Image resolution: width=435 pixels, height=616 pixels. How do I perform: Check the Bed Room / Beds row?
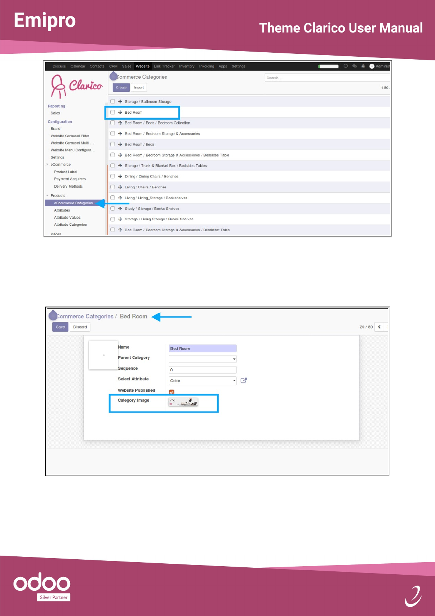click(113, 144)
